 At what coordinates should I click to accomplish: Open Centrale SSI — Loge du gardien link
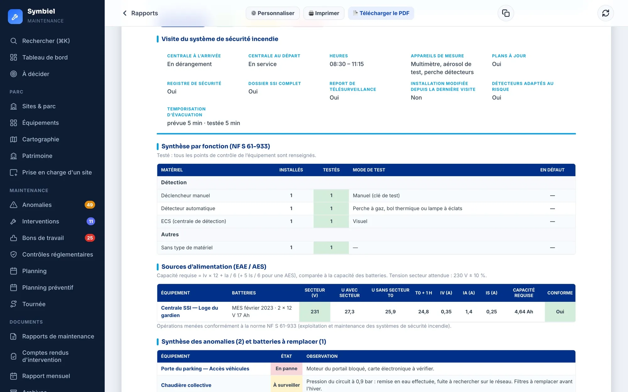pos(189,312)
